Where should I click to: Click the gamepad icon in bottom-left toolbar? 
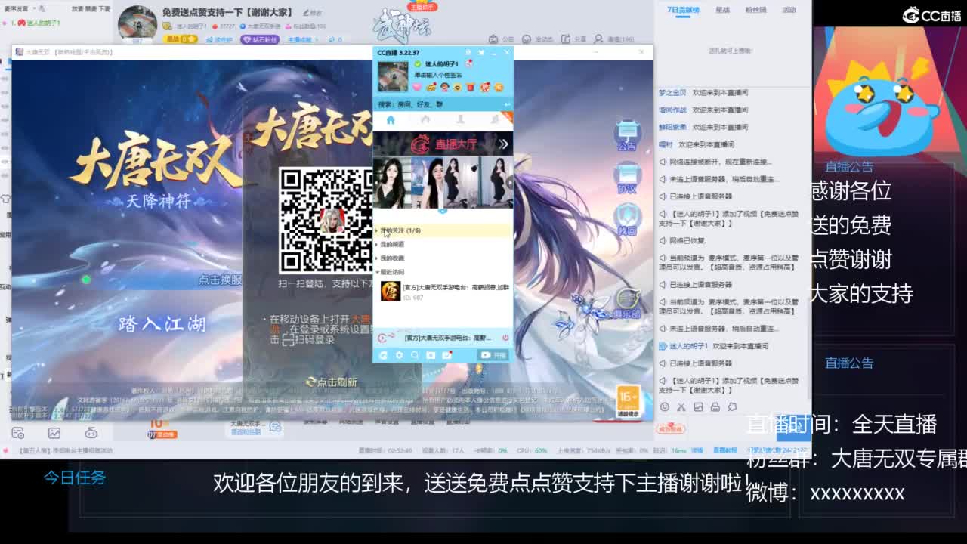point(91,433)
